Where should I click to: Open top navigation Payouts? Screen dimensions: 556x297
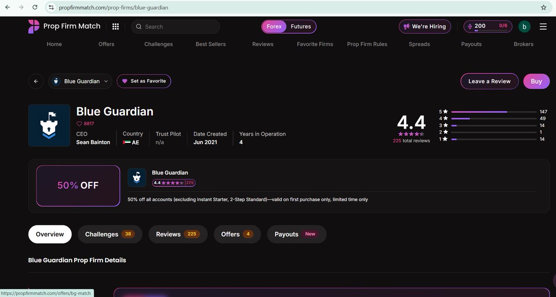472,44
